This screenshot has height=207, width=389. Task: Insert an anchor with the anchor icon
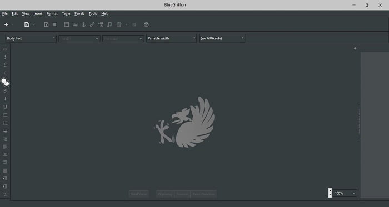coord(84,24)
